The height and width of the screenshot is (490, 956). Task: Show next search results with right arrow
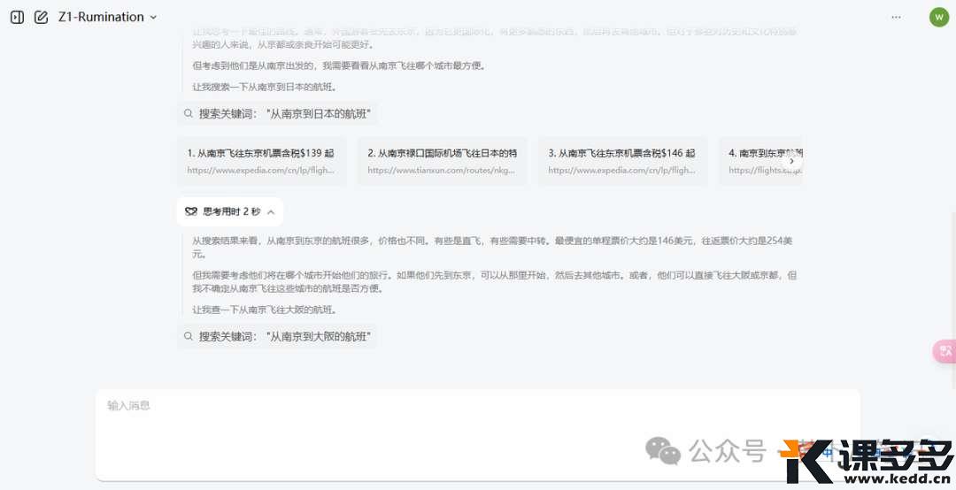[x=791, y=162]
